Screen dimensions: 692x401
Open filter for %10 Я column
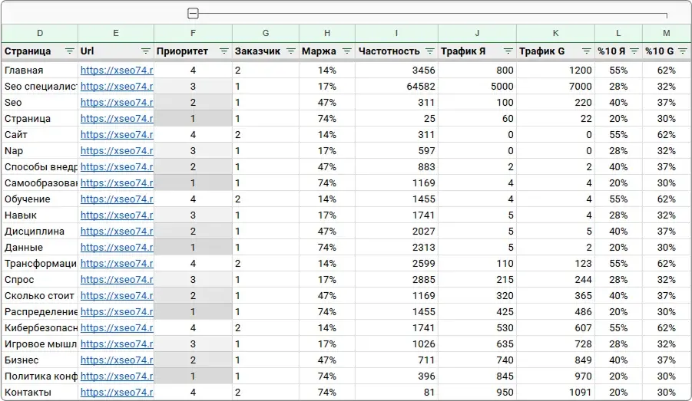634,51
